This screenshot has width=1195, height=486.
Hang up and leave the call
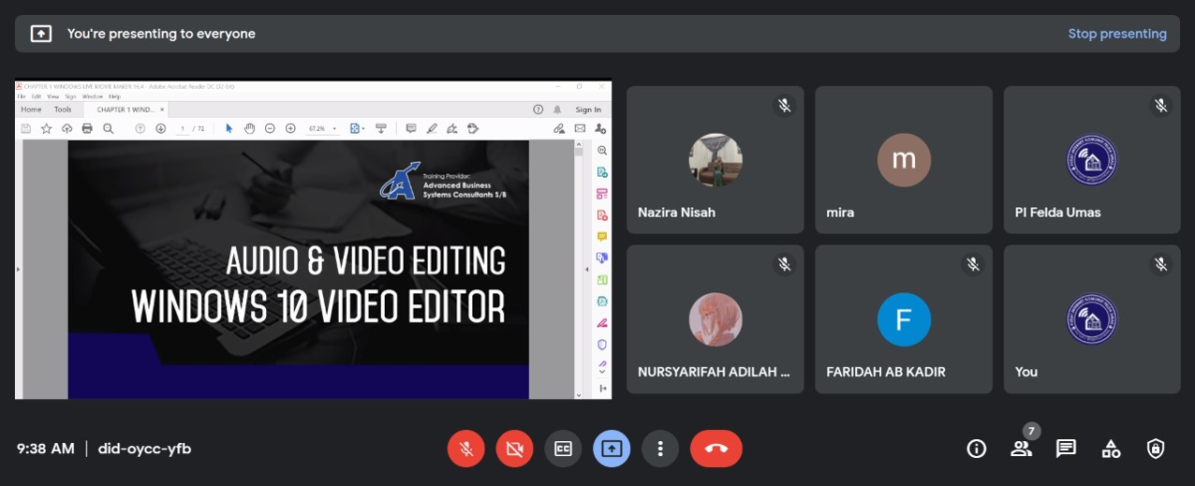tap(716, 449)
